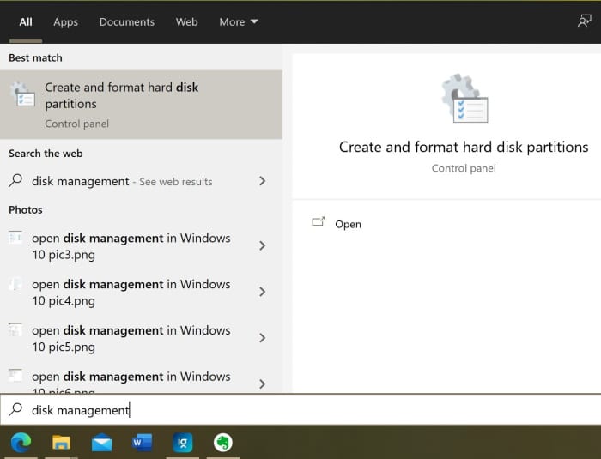Screen dimensions: 601x459
Task: Open the More filters dropdown
Action: [x=239, y=21]
